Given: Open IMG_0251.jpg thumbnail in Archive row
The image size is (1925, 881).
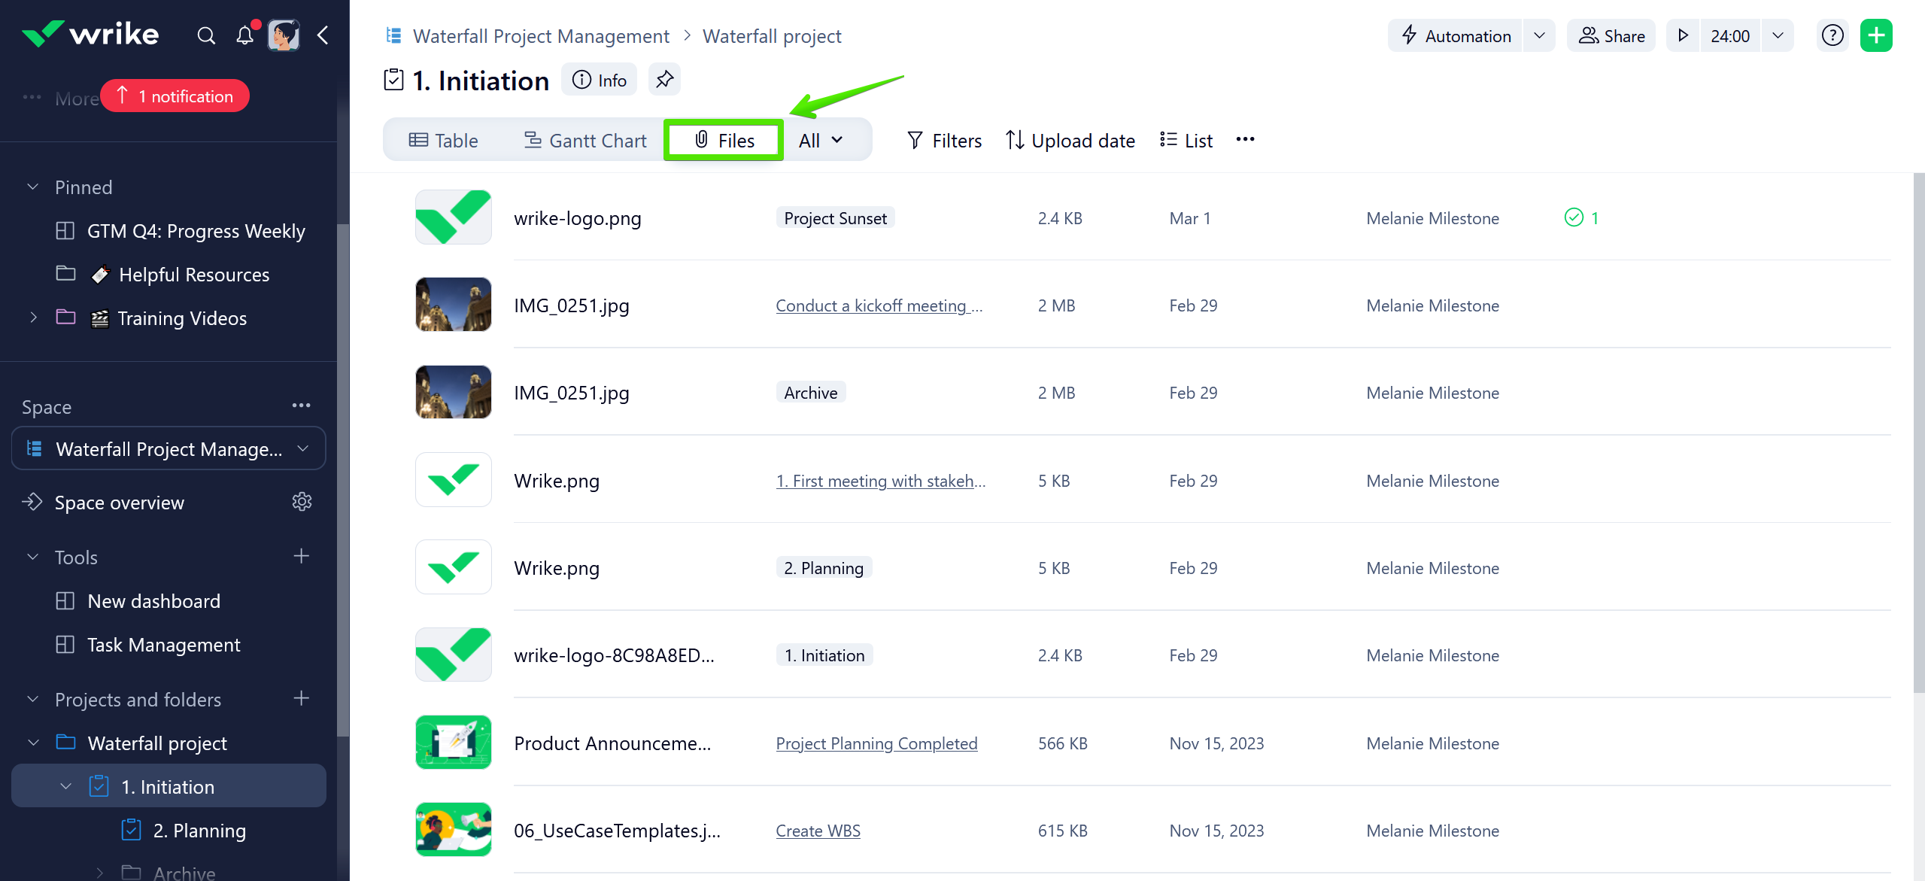Looking at the screenshot, I should click(454, 393).
